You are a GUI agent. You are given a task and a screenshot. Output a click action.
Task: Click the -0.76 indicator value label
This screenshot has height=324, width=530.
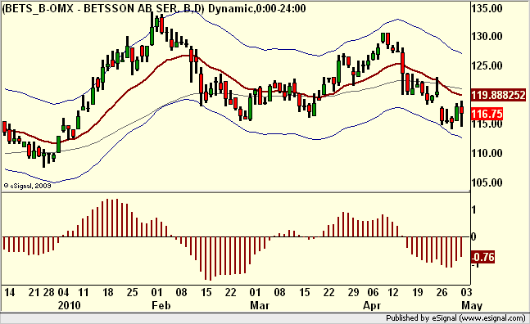[x=482, y=257]
